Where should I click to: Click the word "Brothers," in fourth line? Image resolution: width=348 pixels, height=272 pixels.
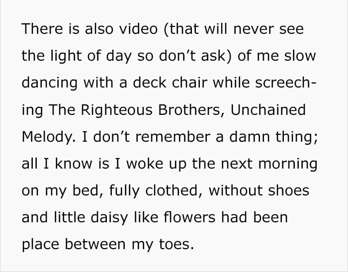[x=191, y=110]
